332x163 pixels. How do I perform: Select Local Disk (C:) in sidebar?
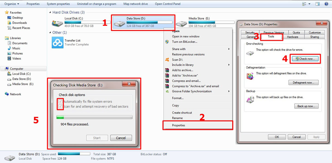22,74
